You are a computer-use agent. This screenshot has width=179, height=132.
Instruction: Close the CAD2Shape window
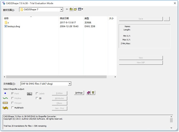[x=175, y=3]
